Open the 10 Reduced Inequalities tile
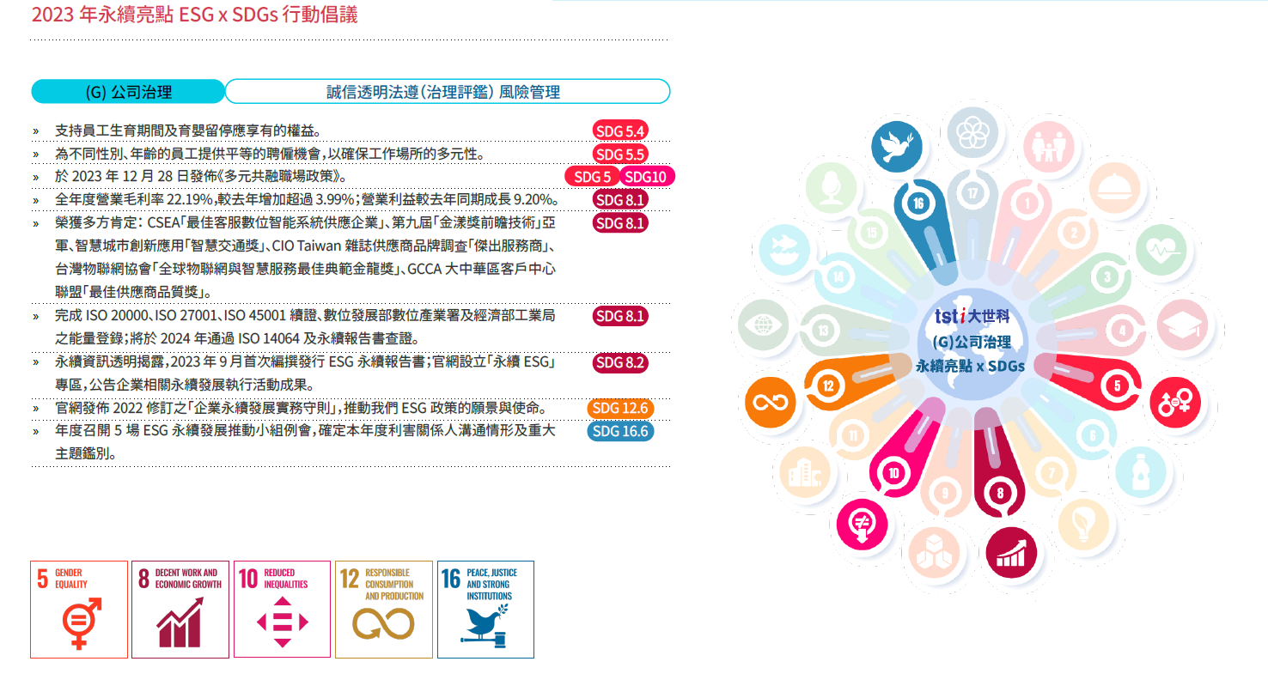This screenshot has height=692, width=1268. tap(282, 610)
